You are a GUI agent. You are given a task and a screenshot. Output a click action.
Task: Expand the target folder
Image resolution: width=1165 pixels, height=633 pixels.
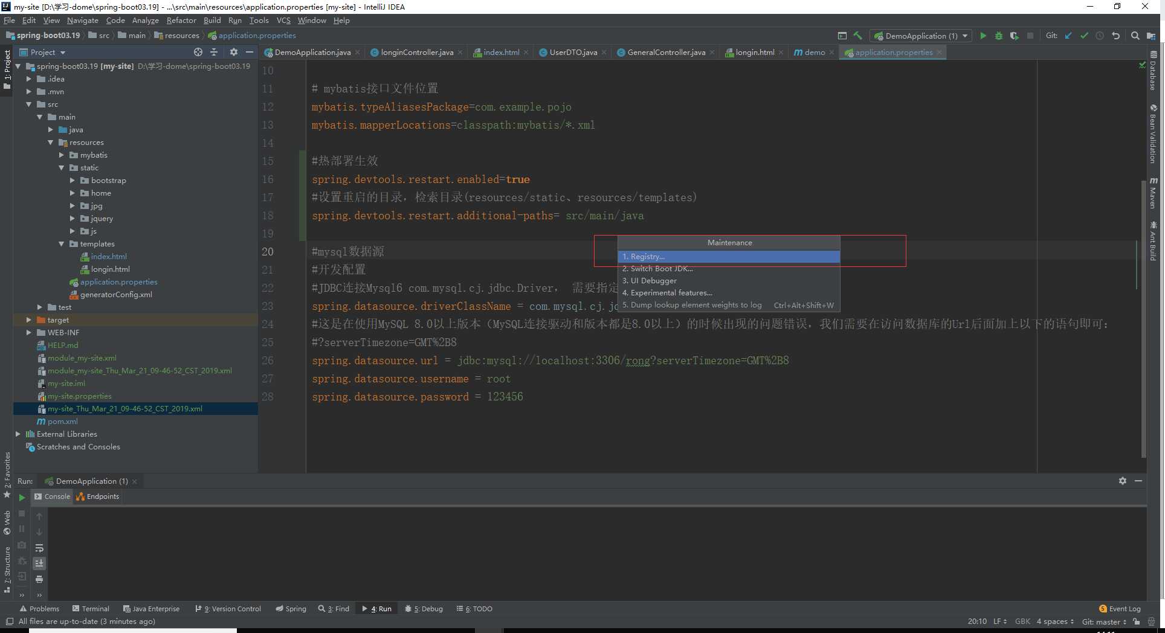pyautogui.click(x=28, y=320)
